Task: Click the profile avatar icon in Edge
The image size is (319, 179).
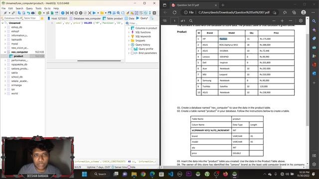Action: 304,12
